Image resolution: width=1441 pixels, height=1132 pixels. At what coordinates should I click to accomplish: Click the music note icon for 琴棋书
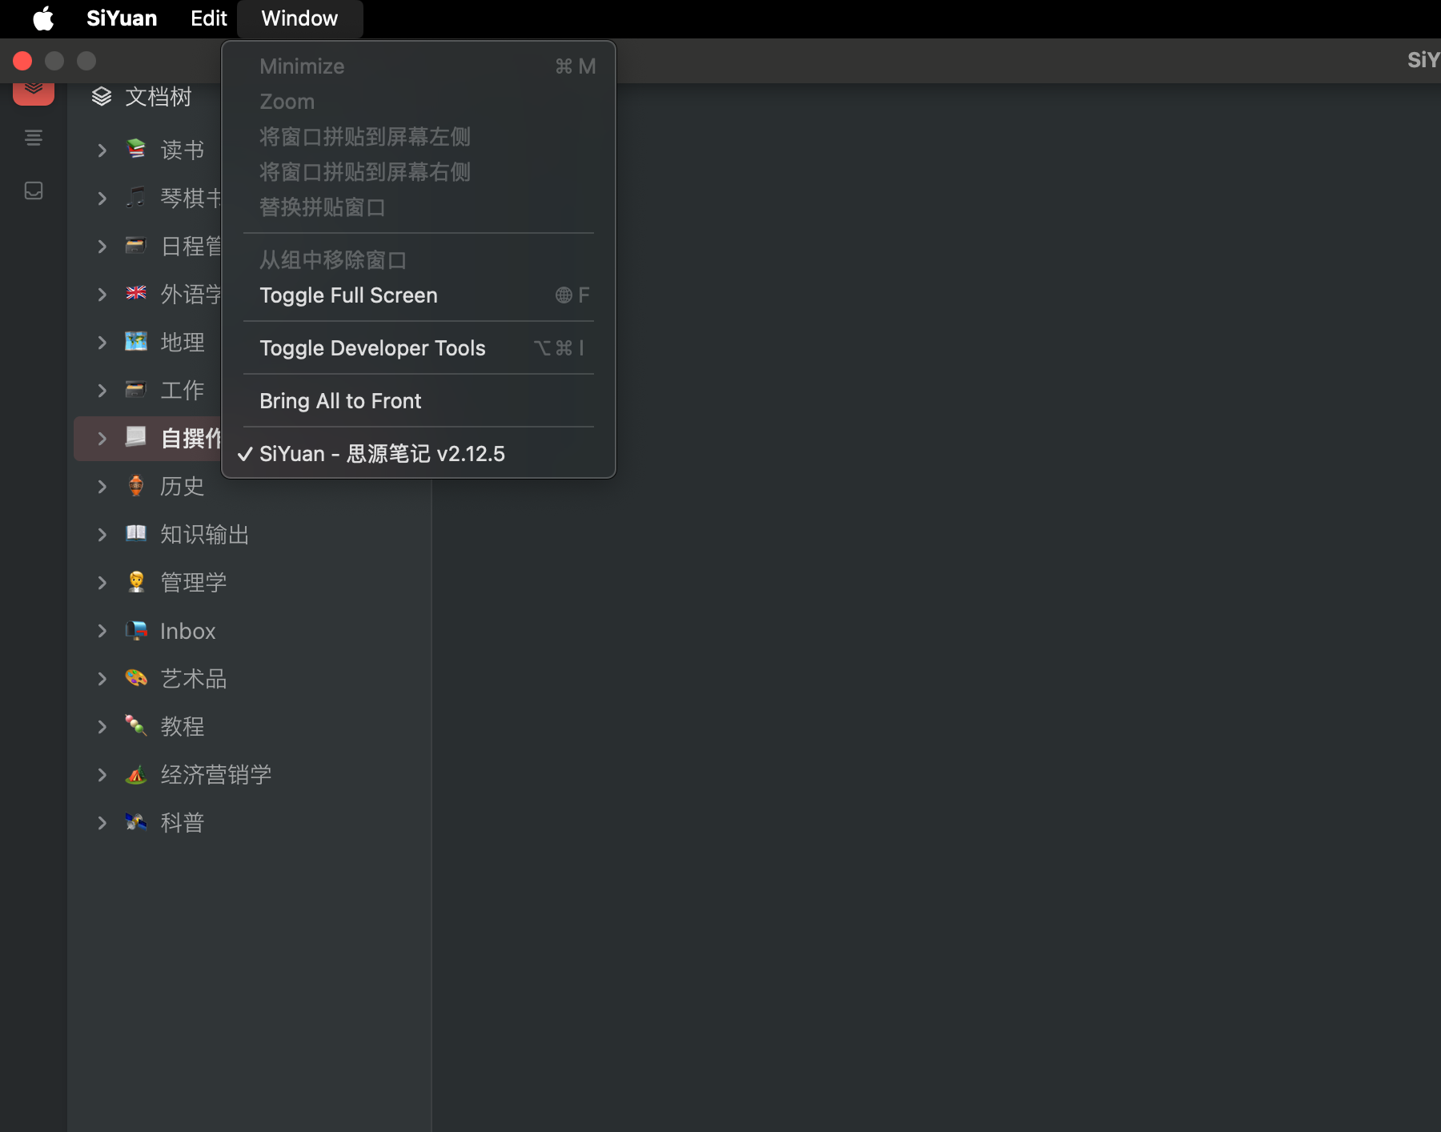tap(136, 197)
